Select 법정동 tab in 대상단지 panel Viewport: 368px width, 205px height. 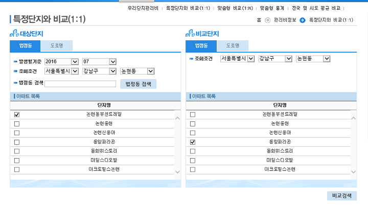25,46
